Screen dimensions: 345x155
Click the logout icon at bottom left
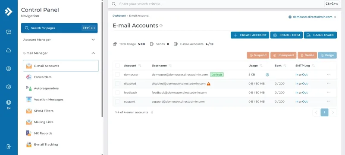point(9,147)
